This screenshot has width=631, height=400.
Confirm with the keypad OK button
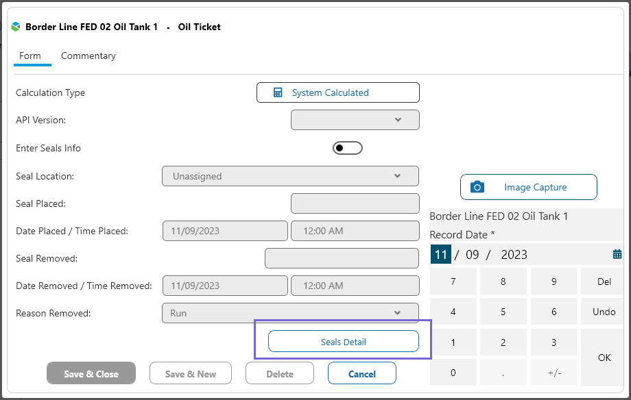604,358
